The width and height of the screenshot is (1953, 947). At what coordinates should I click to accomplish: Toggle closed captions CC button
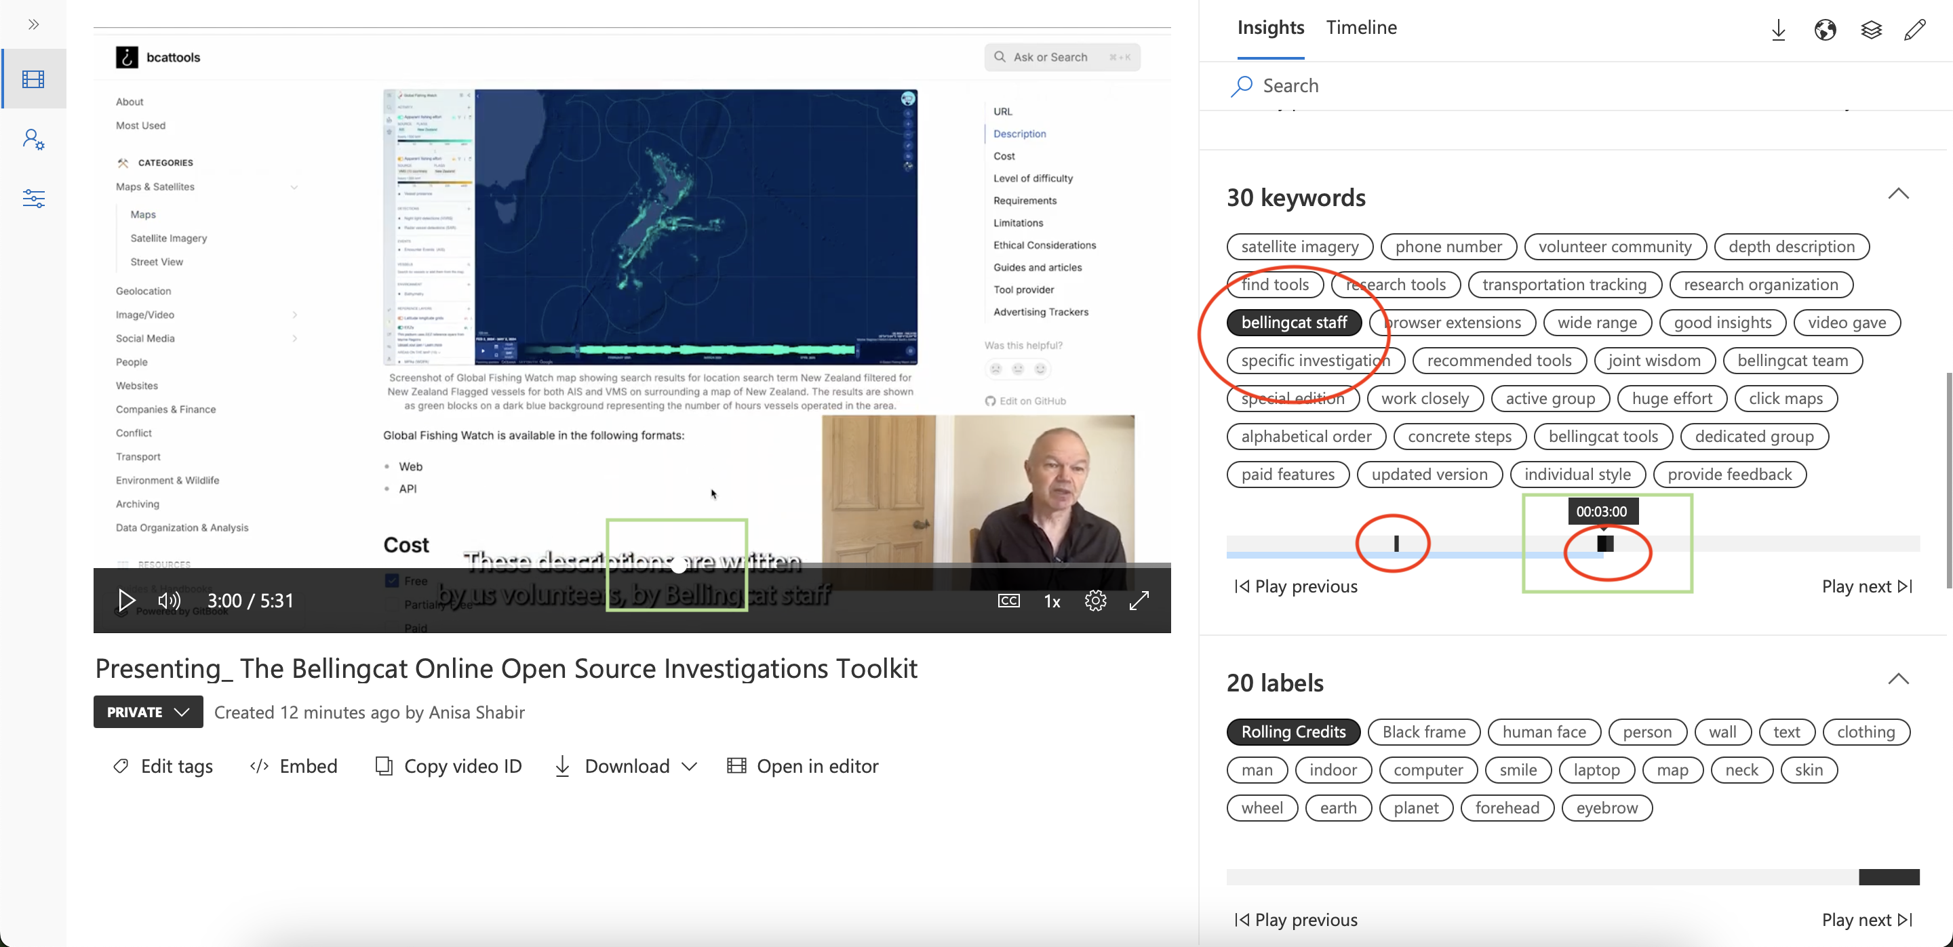pyautogui.click(x=1008, y=601)
